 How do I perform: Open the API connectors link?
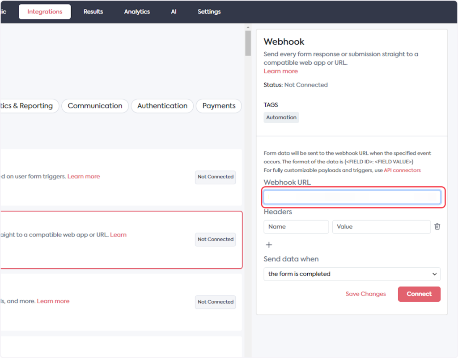pyautogui.click(x=402, y=170)
